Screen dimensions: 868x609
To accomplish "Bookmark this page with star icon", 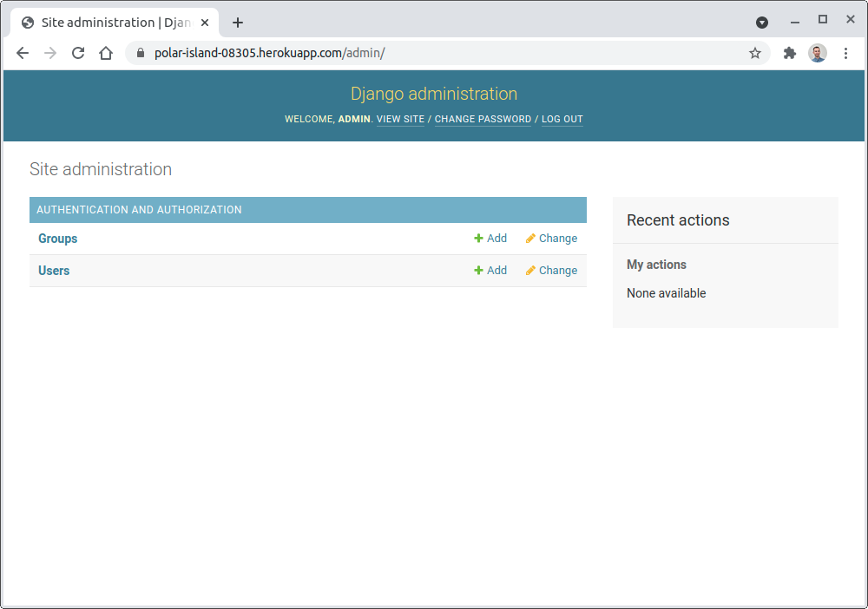I will coord(755,53).
